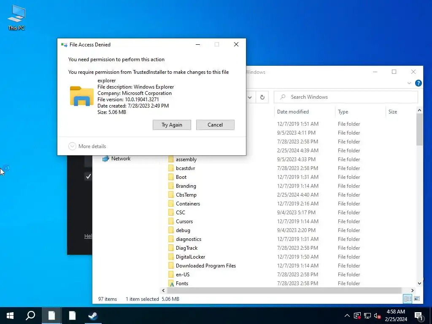432x324 pixels.
Task: Show hidden system tray icons
Action: tap(347, 316)
